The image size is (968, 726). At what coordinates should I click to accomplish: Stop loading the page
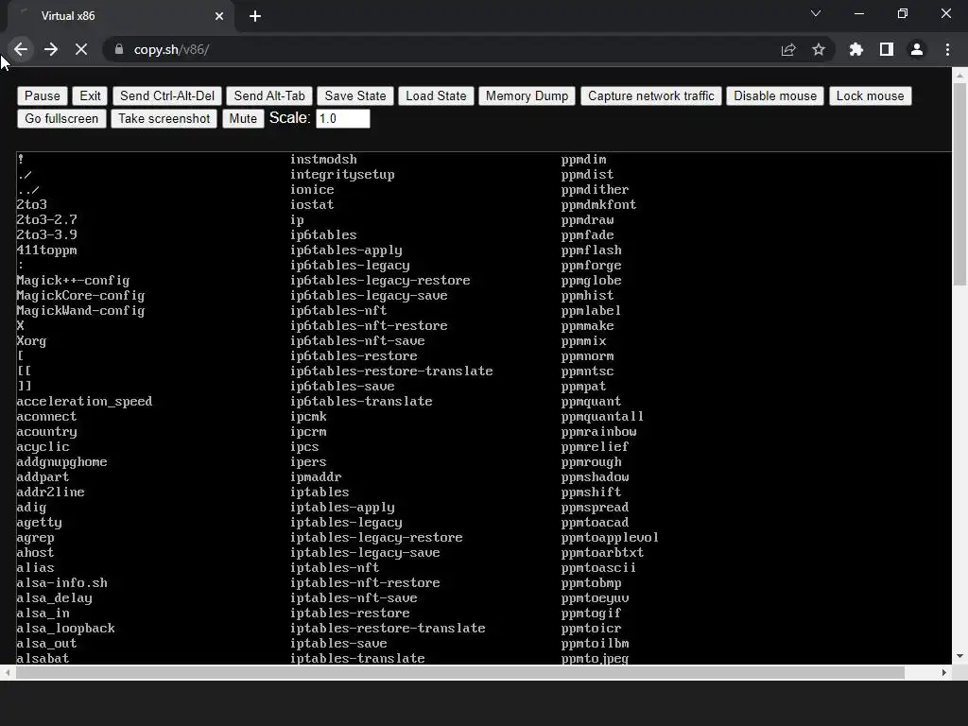pyautogui.click(x=81, y=49)
